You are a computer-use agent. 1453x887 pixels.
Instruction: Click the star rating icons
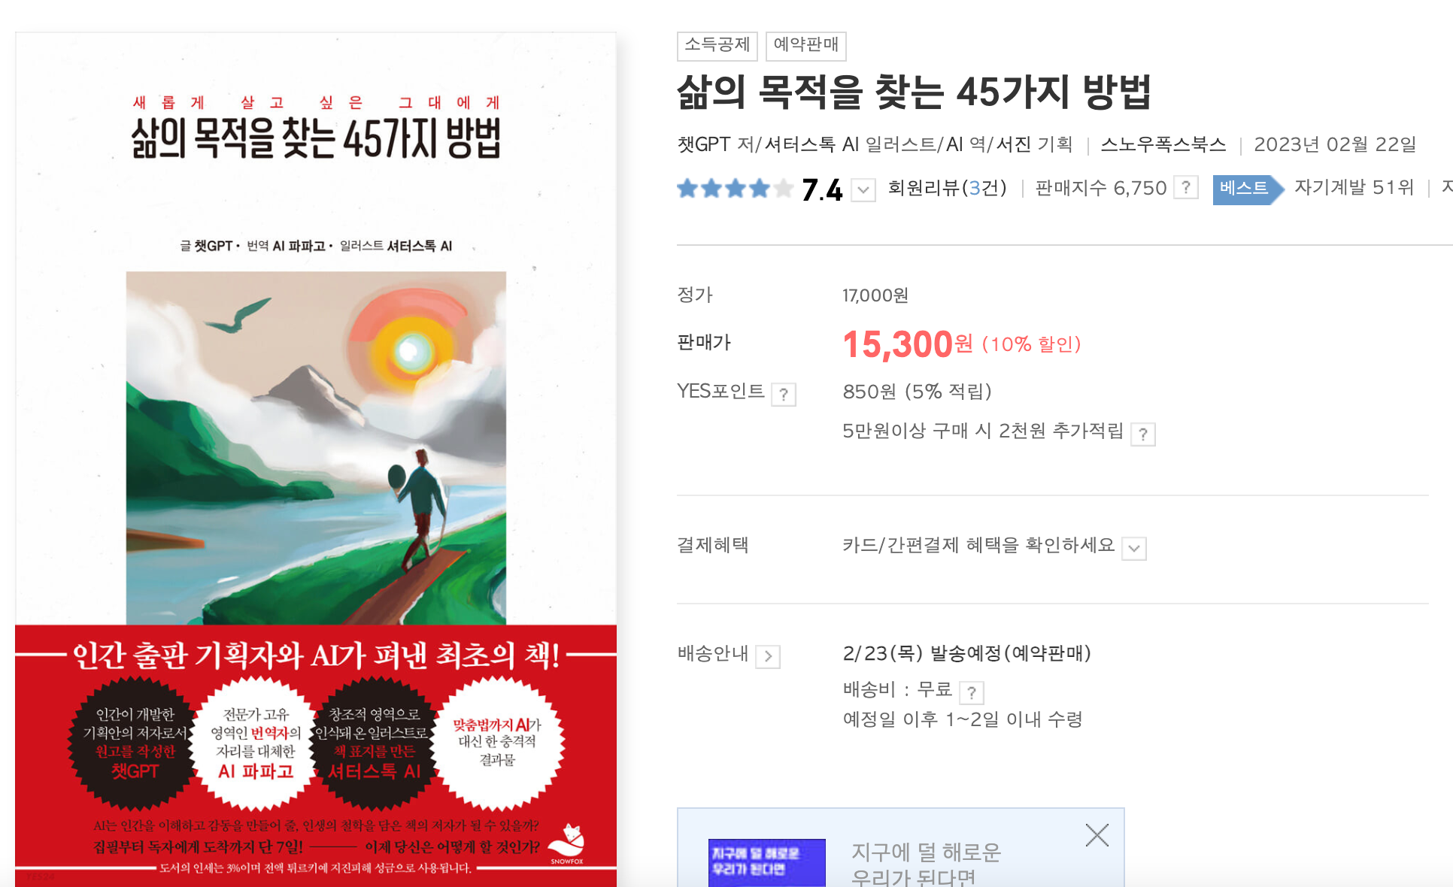pos(735,188)
